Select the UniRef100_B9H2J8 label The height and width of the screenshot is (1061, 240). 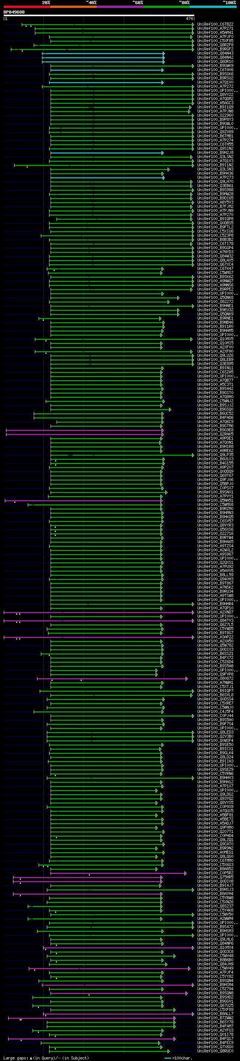[x=215, y=152]
